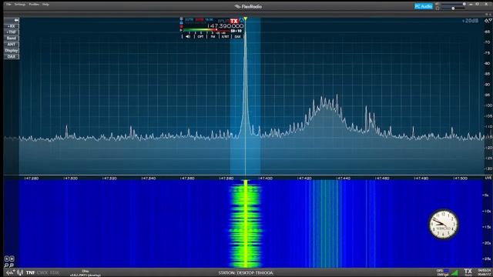The height and width of the screenshot is (277, 493).
Task: Open the File menu
Action: point(8,5)
